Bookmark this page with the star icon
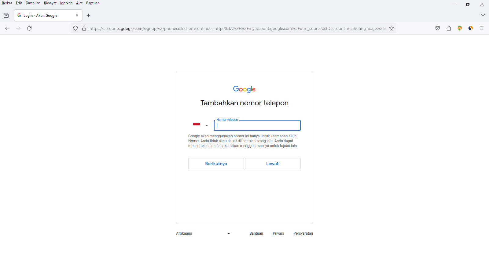Image resolution: width=489 pixels, height=260 pixels. click(x=392, y=28)
